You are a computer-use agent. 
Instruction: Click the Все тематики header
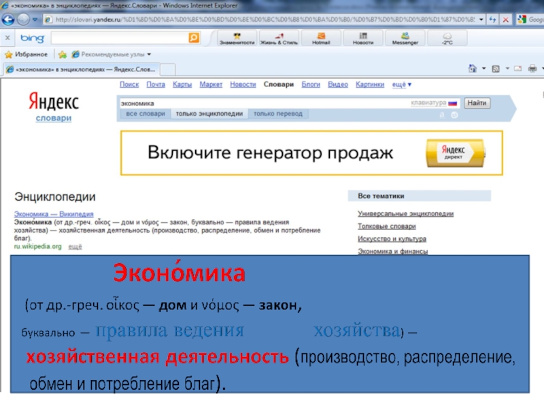[420, 196]
